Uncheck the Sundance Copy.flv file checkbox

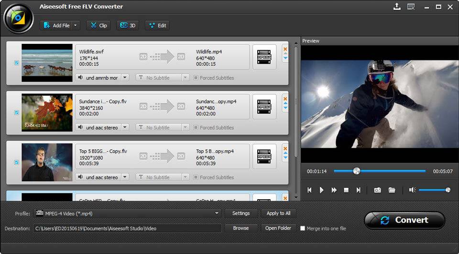pyautogui.click(x=17, y=112)
